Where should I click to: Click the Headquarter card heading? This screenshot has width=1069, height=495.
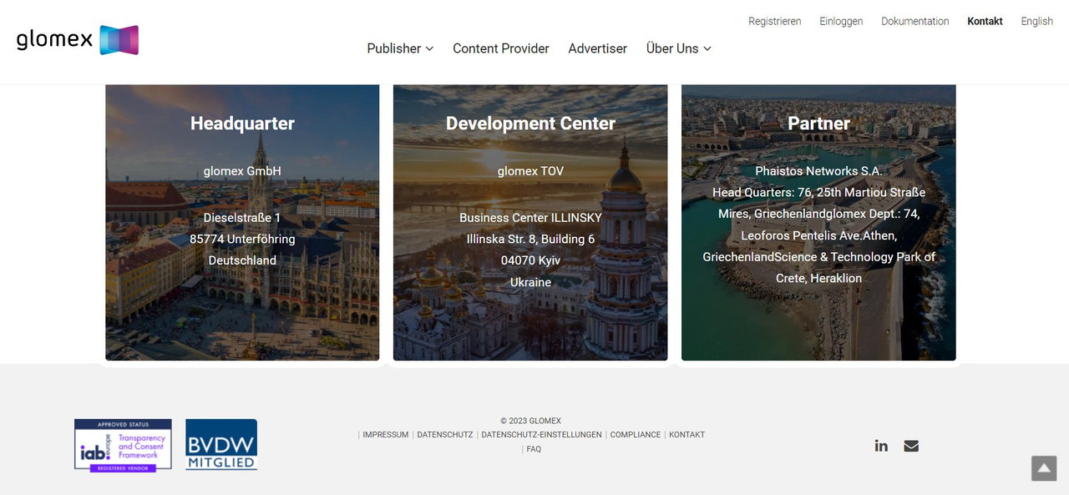242,124
